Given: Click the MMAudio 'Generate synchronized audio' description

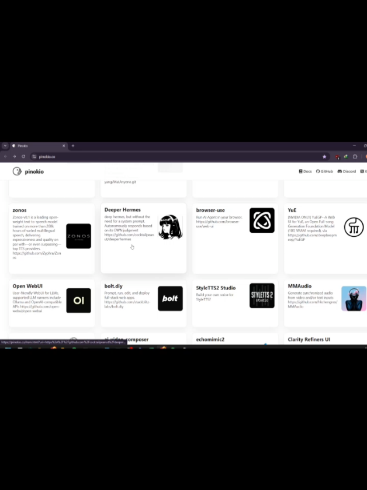Looking at the screenshot, I should 312,300.
